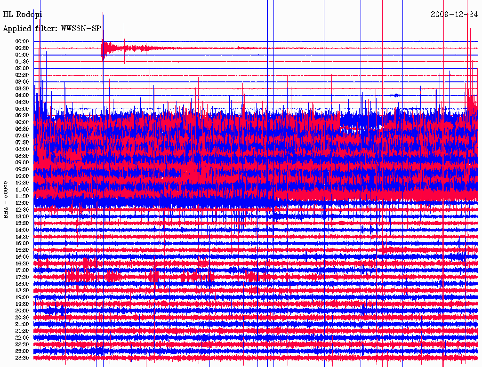The height and width of the screenshot is (367, 482).
Task: Click the 01:30 time label
Action: [22, 62]
